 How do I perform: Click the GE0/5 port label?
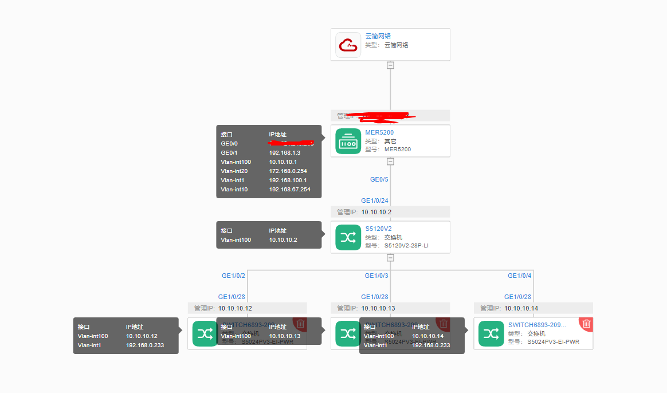tap(379, 179)
